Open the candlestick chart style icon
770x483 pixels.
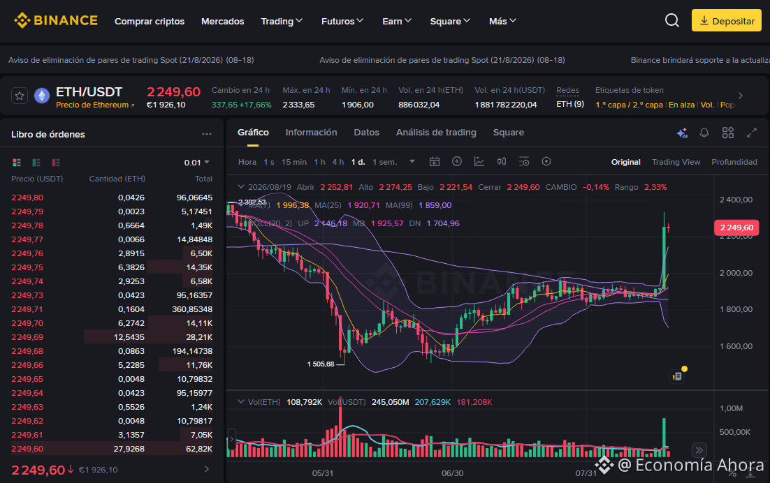click(x=502, y=162)
